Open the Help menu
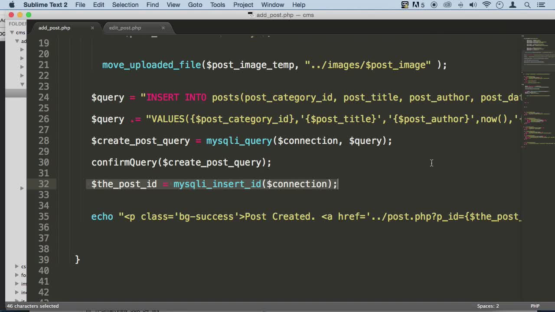 tap(299, 5)
